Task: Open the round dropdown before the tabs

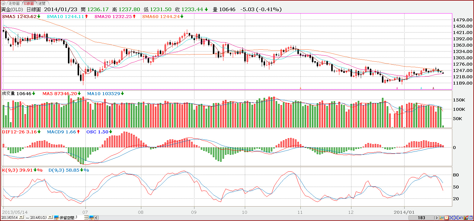Action: click(x=3, y=3)
